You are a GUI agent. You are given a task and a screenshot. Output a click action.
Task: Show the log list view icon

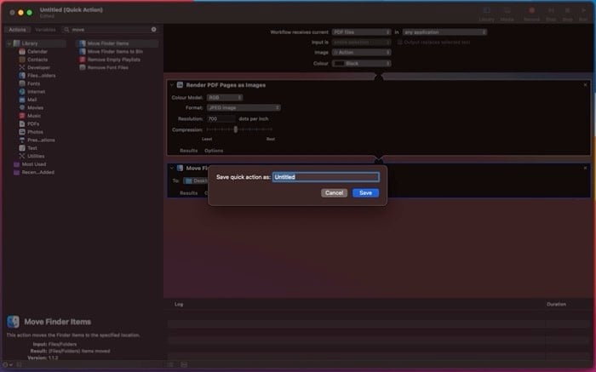pyautogui.click(x=170, y=365)
